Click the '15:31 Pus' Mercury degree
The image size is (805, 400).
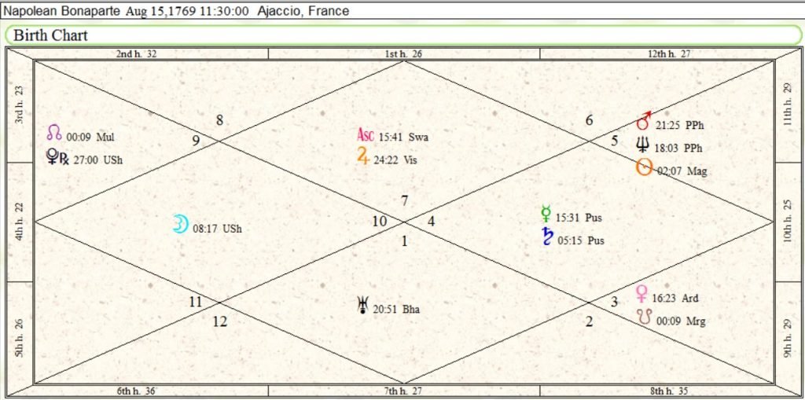coord(579,218)
